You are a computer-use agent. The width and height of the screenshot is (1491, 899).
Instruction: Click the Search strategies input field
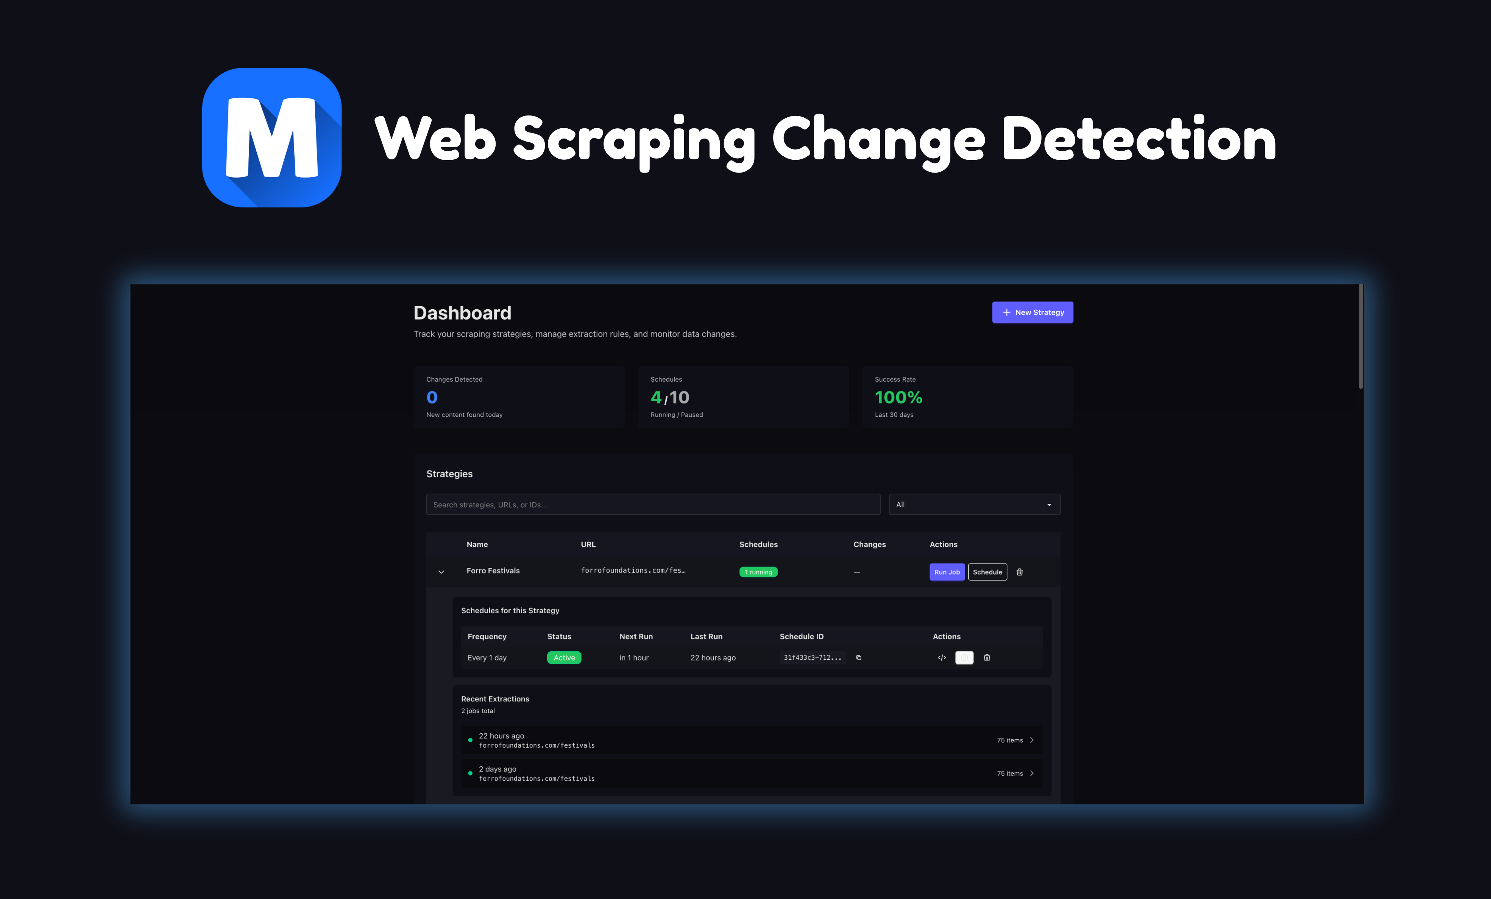coord(653,505)
